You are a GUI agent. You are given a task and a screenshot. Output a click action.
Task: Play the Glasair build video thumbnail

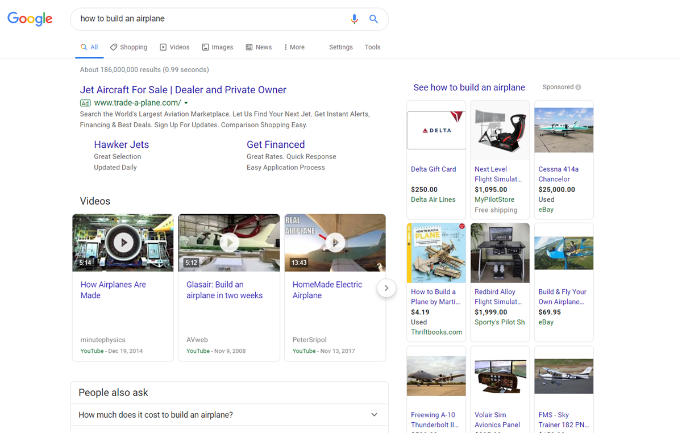click(229, 243)
